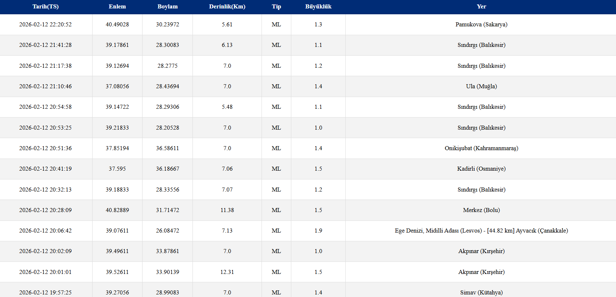Click the timestamp 2026-02-12 22:20:52
Image resolution: width=616 pixels, height=297 pixels.
[x=46, y=25]
